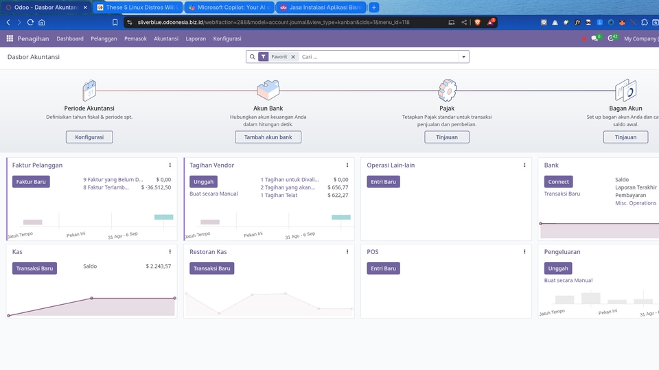Open the Tagihan Vendor card three-dot menu
The image size is (659, 370).
coord(347,165)
